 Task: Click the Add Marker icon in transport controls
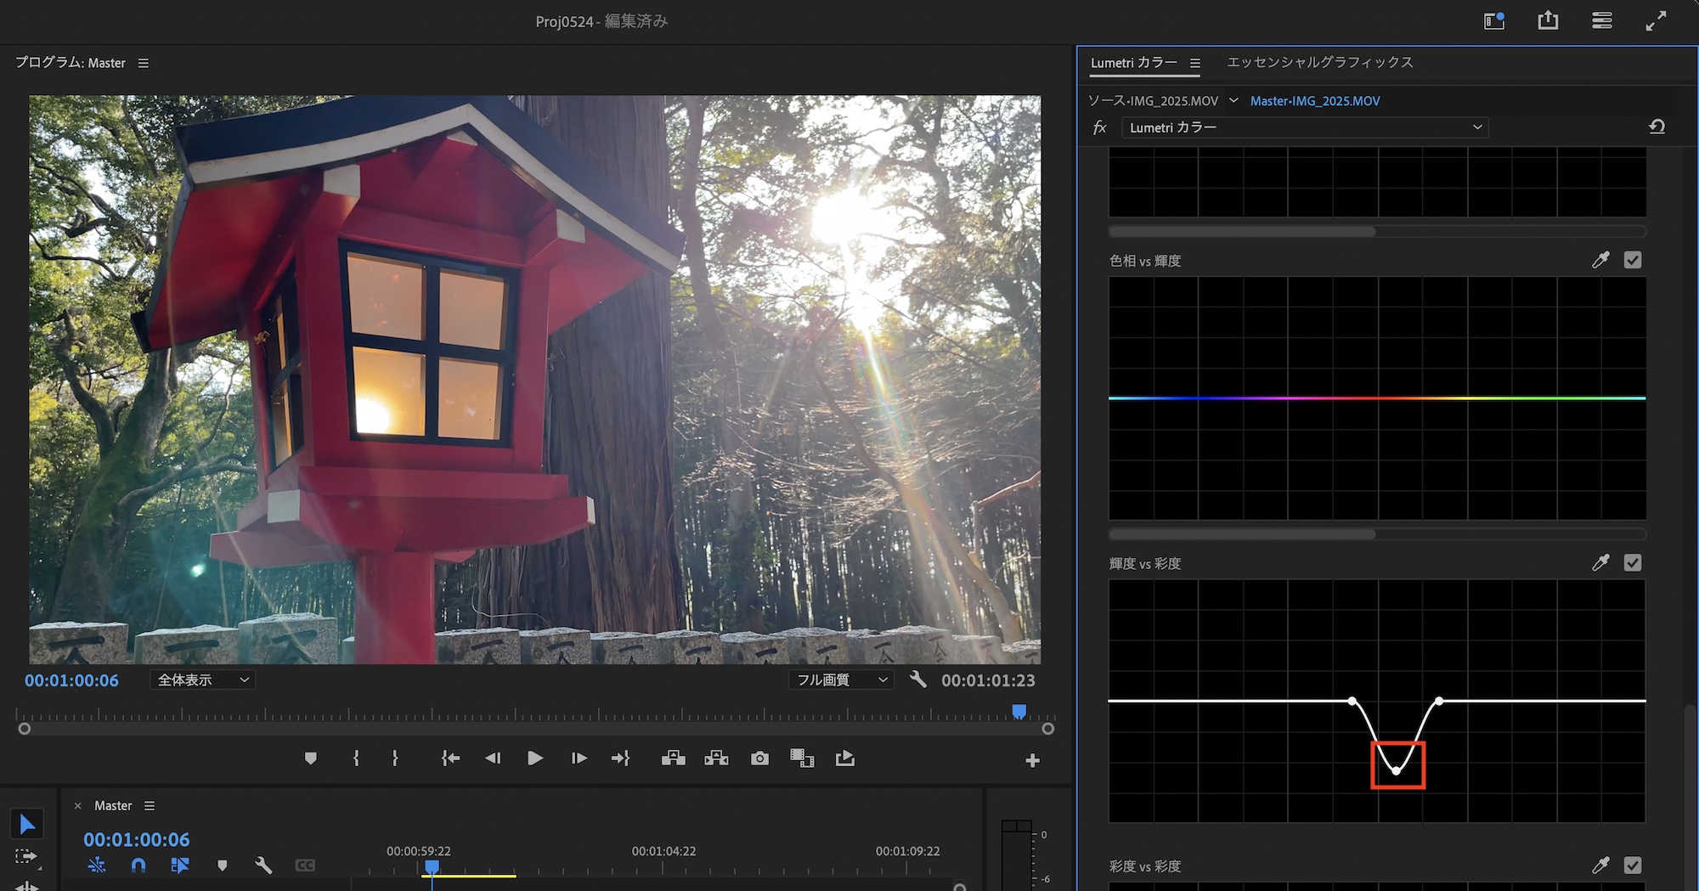[311, 758]
